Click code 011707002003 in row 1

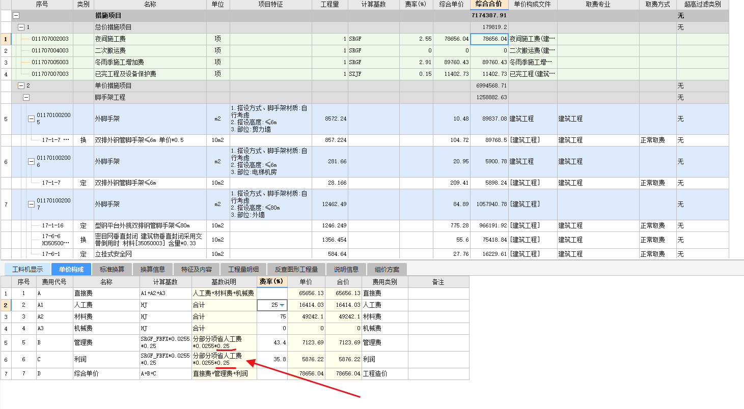pos(50,39)
